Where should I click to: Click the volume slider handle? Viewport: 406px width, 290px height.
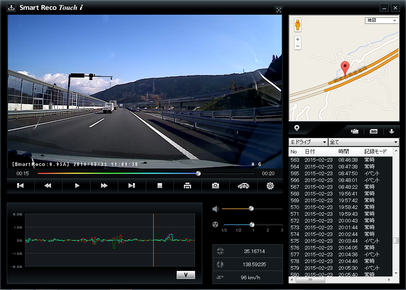click(x=251, y=209)
